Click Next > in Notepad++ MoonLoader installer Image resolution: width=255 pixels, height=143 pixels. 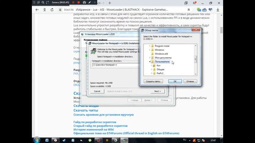(157, 91)
